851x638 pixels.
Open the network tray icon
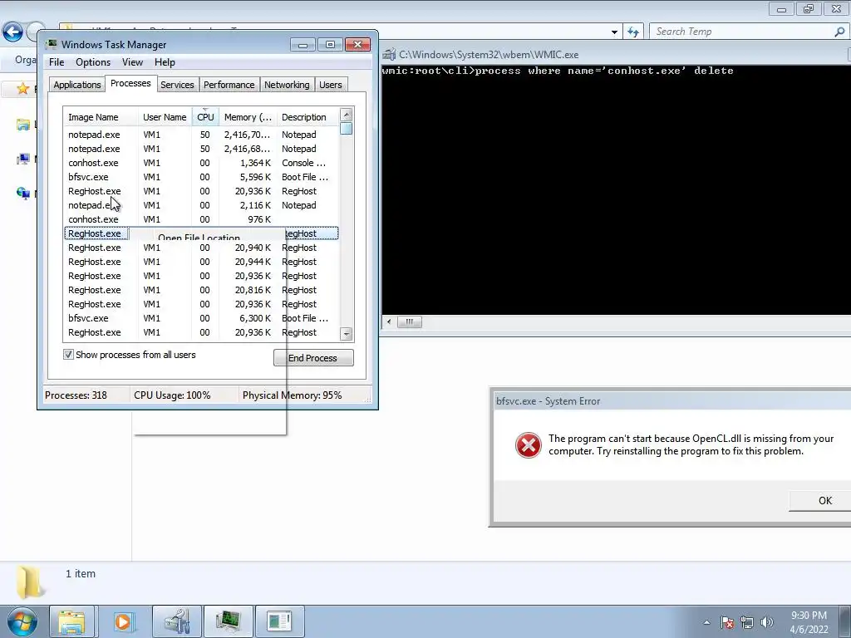(747, 622)
